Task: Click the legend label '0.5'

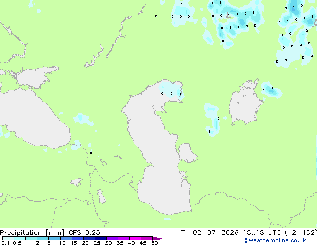Action: tap(17, 243)
